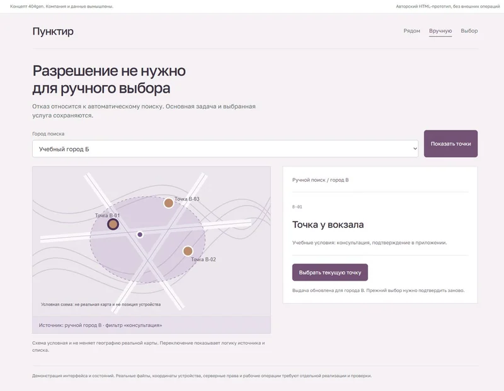Click Выбрать текущую точку button

tap(329, 272)
